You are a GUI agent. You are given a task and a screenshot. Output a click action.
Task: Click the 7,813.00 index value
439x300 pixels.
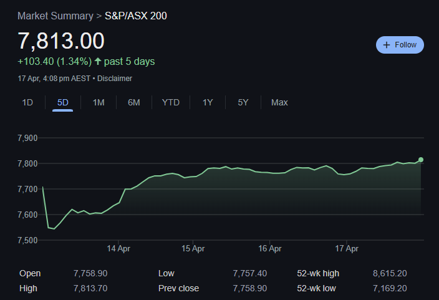[x=61, y=41]
